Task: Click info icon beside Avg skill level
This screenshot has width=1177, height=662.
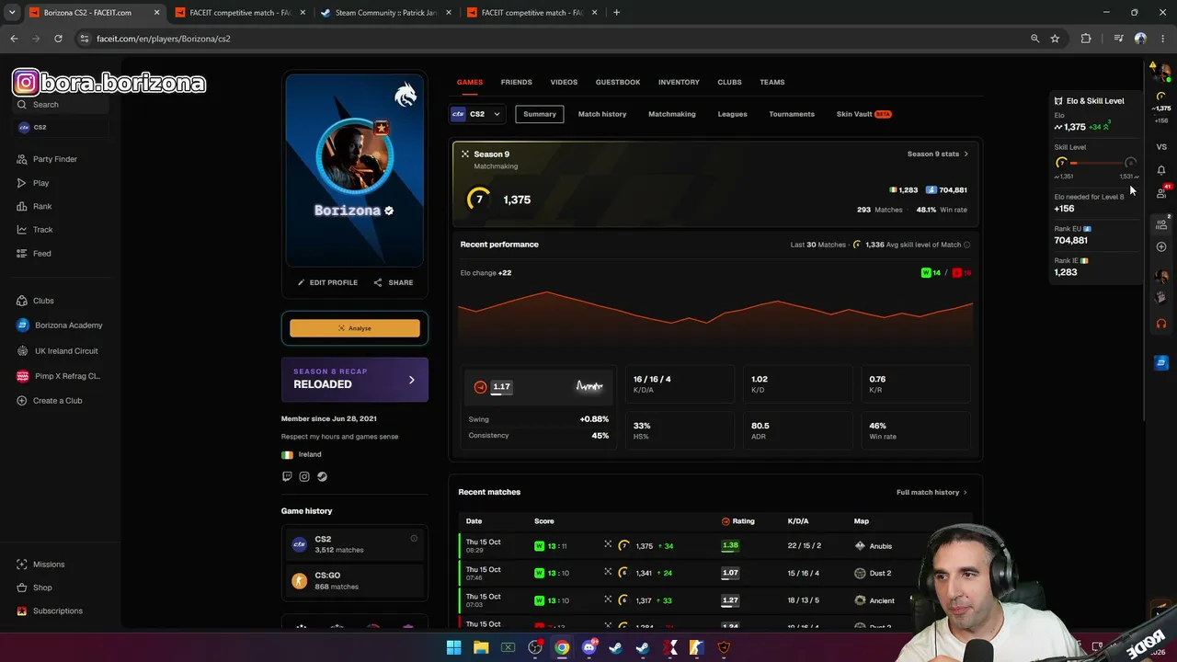Action: tap(966, 245)
